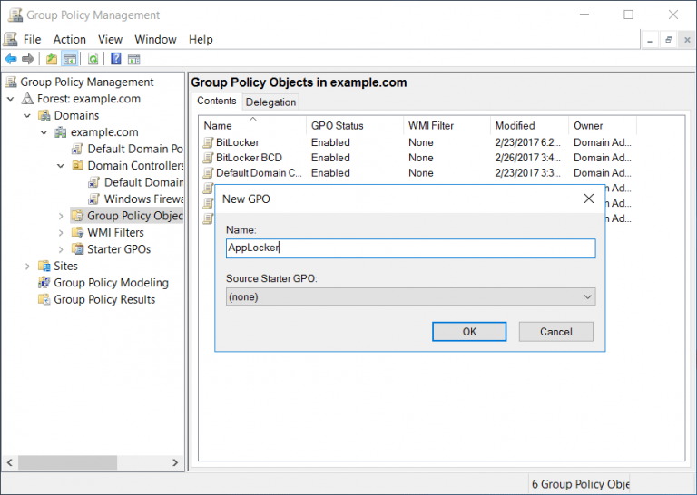
Task: Sort by the Name column header
Action: click(252, 126)
